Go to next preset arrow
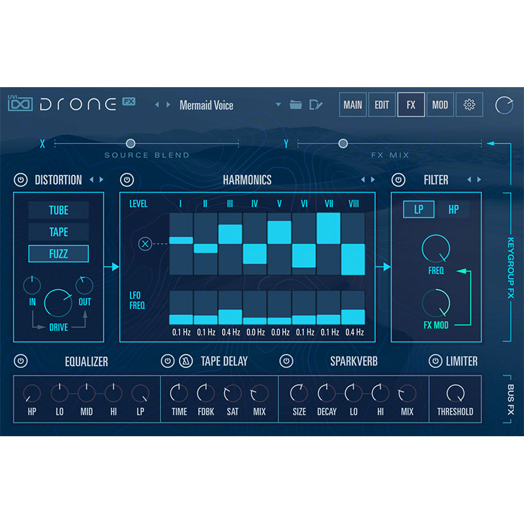 (168, 105)
